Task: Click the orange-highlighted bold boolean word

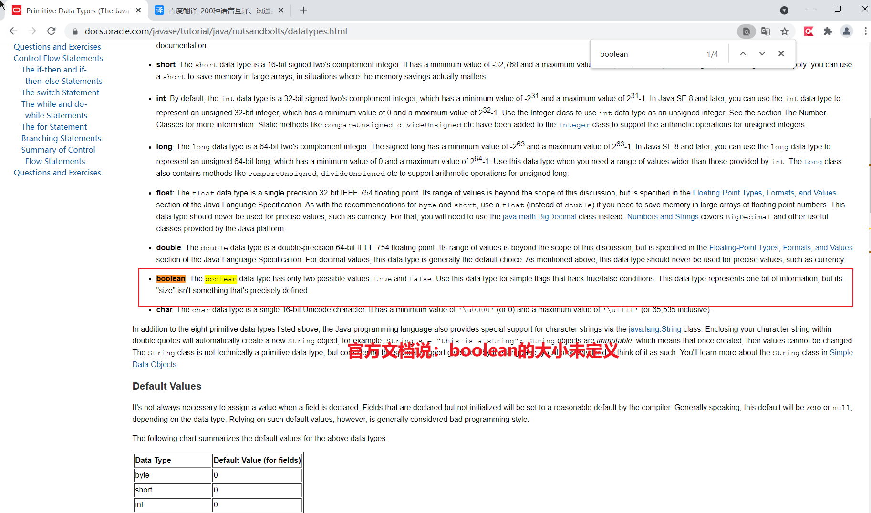Action: [171, 278]
